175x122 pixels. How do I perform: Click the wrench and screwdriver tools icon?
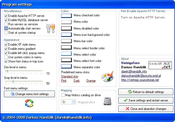point(50,28)
